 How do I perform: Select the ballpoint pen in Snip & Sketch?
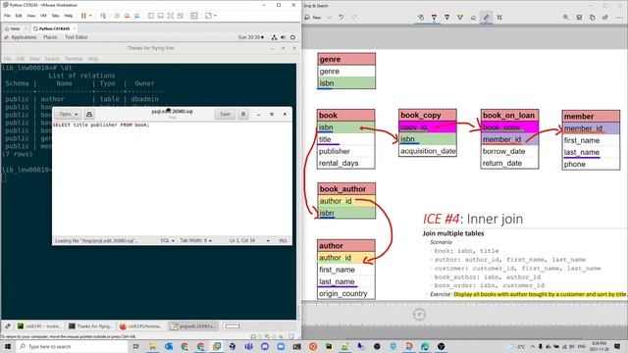pos(434,18)
